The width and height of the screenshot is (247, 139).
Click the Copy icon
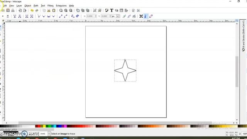(x=44, y=10)
